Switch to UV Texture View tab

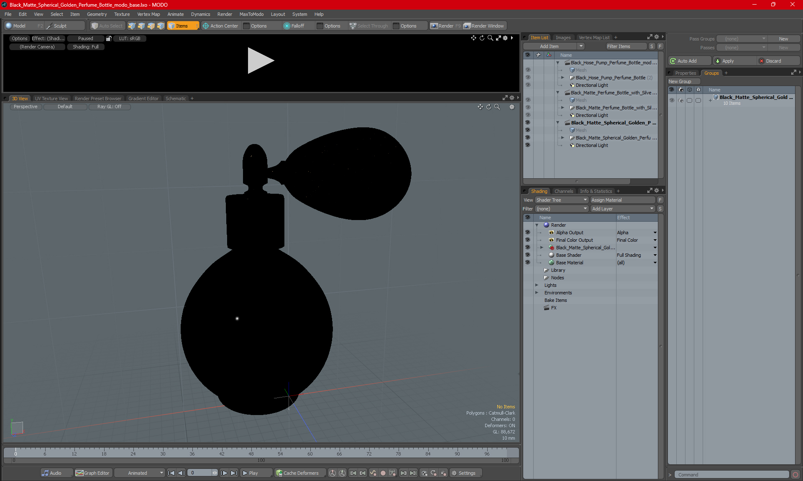[x=51, y=99]
